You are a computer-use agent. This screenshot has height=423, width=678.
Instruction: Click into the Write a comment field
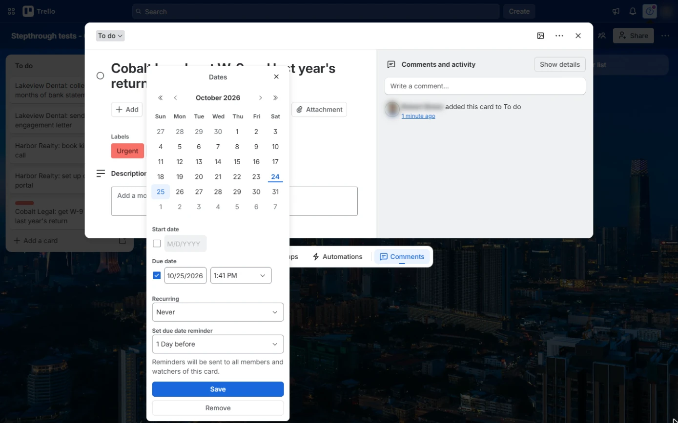coord(485,86)
